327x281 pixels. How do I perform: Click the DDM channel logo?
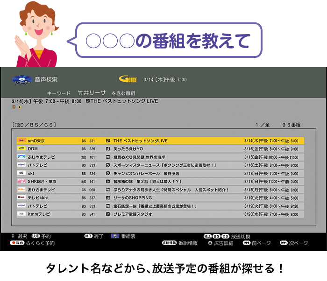tap(21, 148)
